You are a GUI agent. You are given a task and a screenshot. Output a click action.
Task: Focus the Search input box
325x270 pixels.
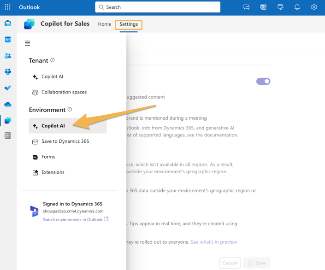158,7
